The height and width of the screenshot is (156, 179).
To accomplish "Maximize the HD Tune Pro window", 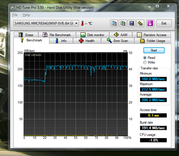I will click(x=157, y=6).
